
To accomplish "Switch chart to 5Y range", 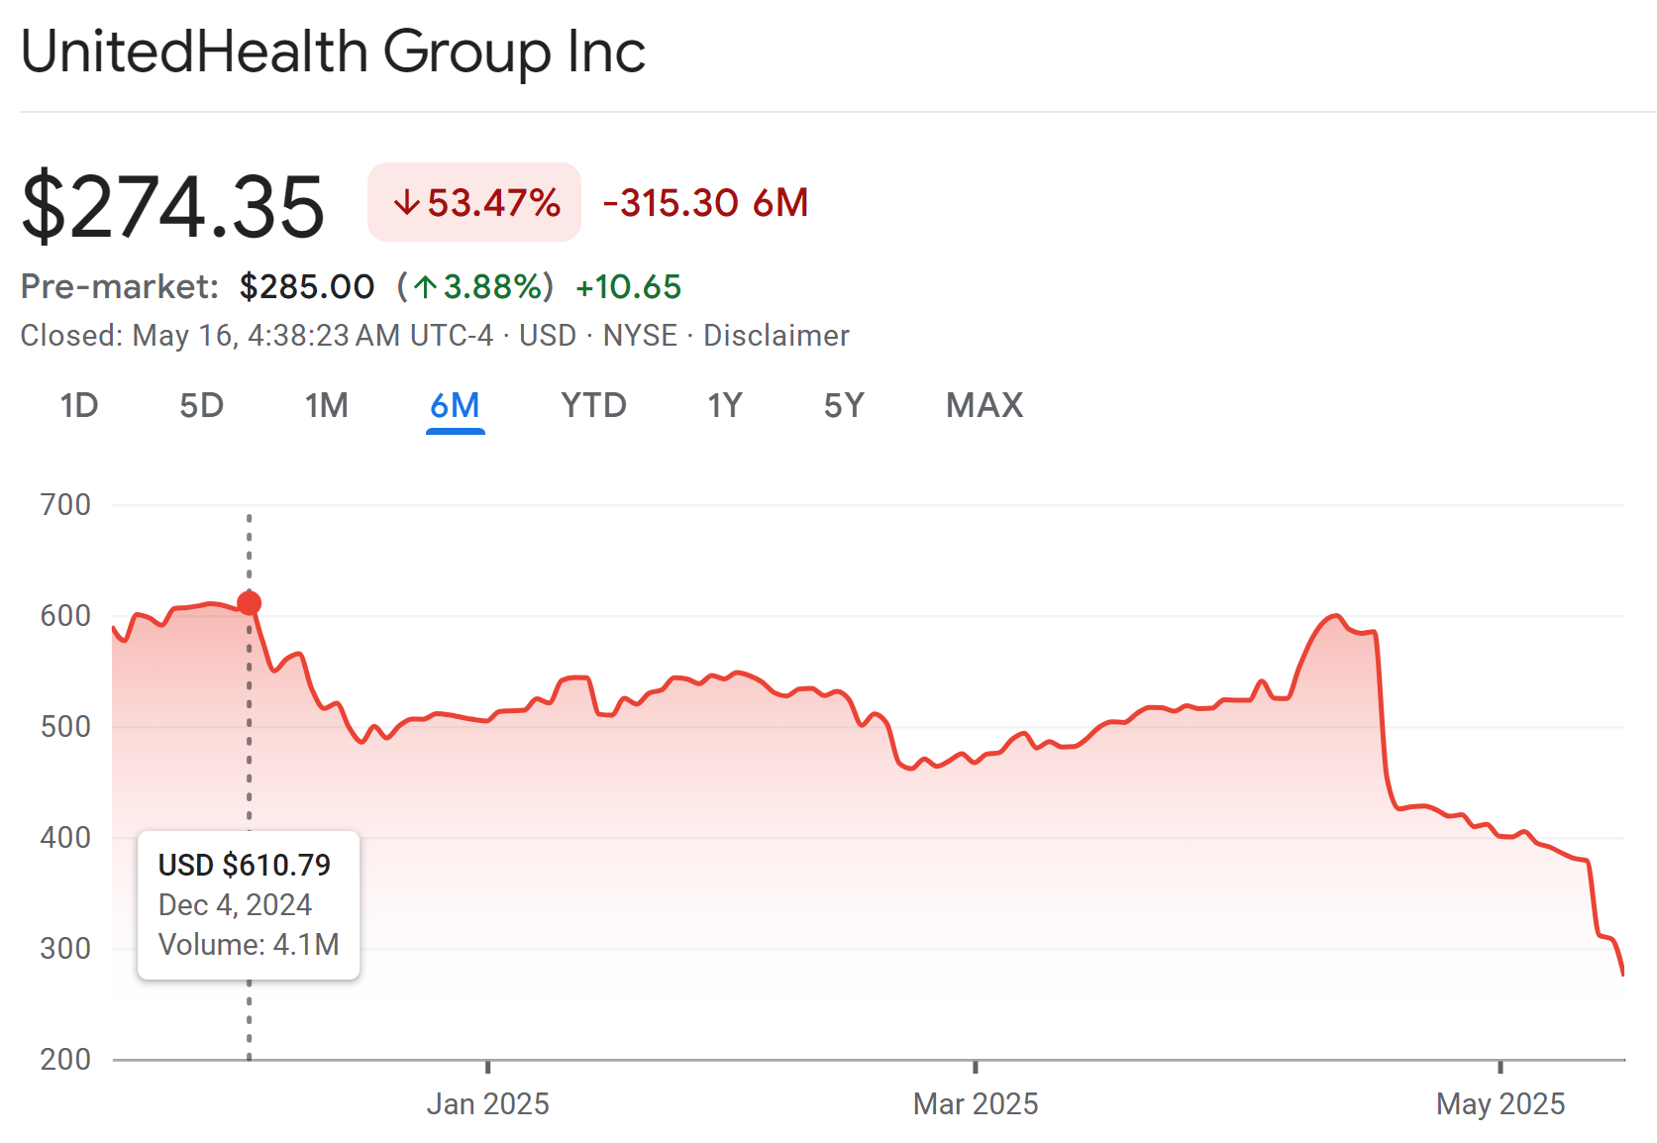I will tap(844, 405).
